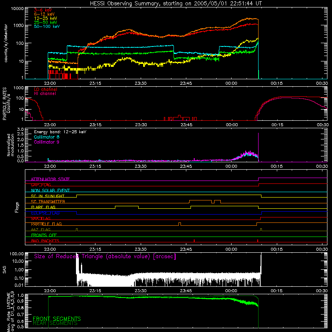The width and height of the screenshot is (332, 332).
Task: Select the 3-6 keV legend label
Action: pyautogui.click(x=43, y=10)
